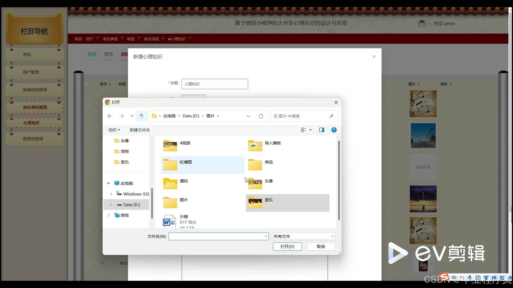Screen dimensions: 513x288
Task: Check the row 6 table checkbox
Action: (x=88, y=263)
